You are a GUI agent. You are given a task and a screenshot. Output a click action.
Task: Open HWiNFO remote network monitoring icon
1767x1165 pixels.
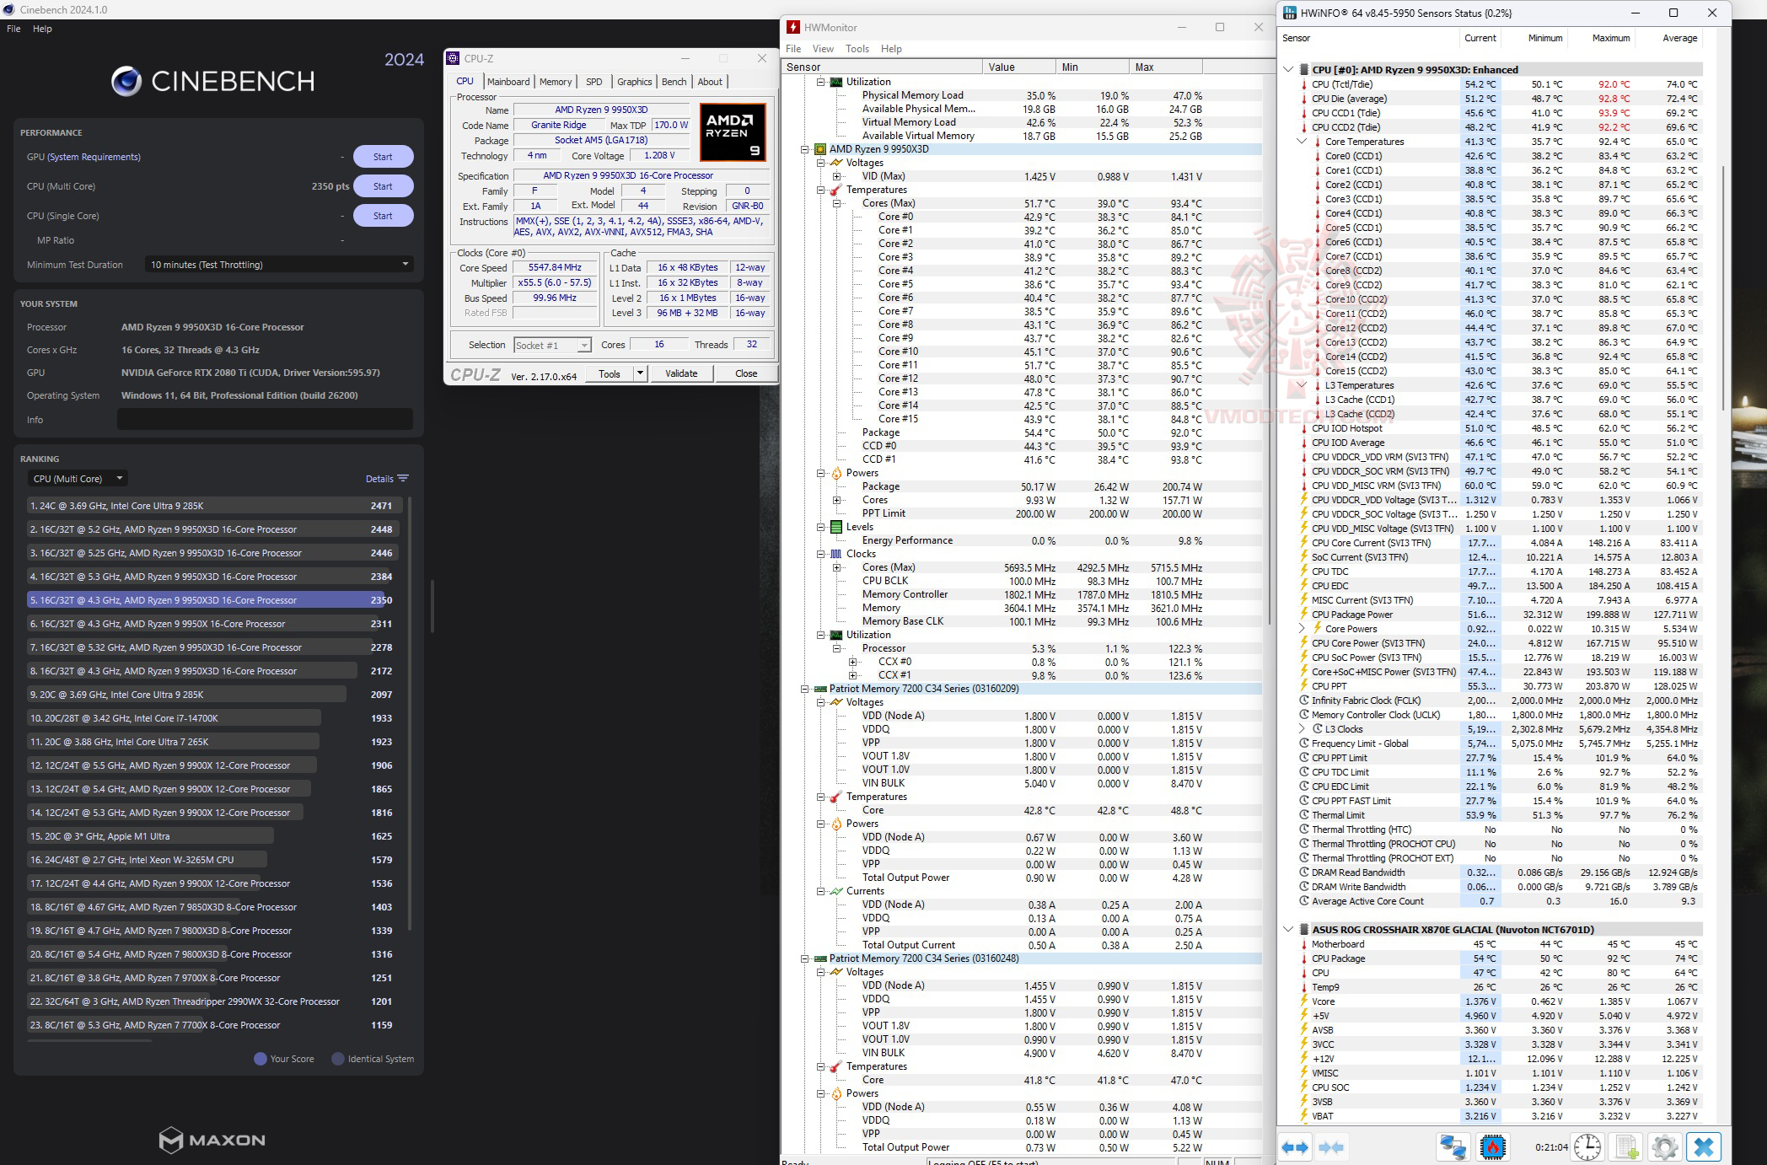[x=1453, y=1147]
